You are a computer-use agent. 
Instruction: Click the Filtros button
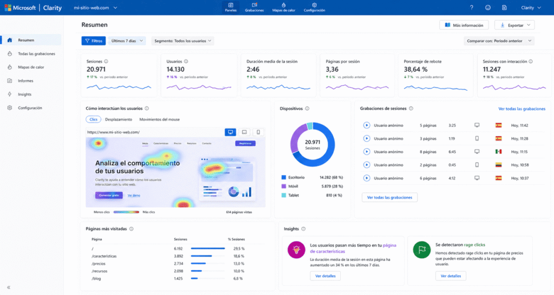93,41
